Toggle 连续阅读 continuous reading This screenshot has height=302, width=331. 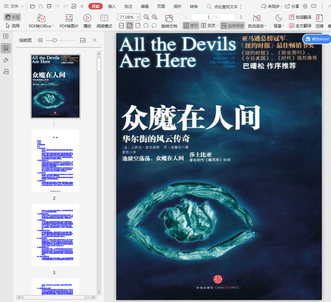click(232, 26)
